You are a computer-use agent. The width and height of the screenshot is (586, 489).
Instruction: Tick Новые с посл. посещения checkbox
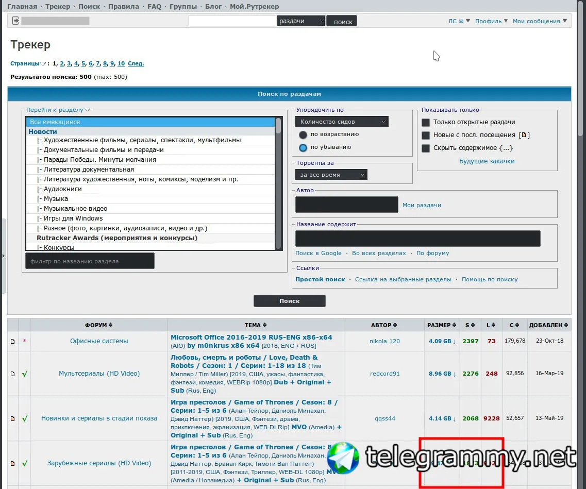[x=426, y=135]
